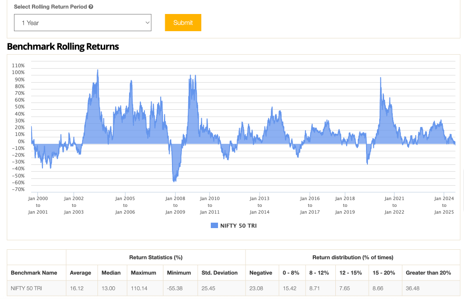
Task: Select the 15 - 20% column header
Action: click(384, 273)
